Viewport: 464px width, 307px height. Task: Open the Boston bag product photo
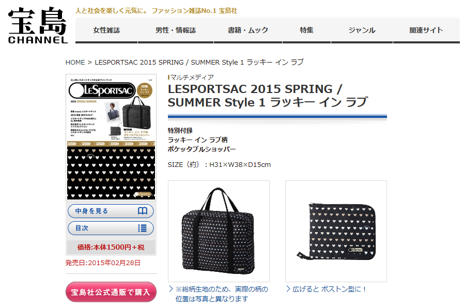pyautogui.click(x=219, y=231)
